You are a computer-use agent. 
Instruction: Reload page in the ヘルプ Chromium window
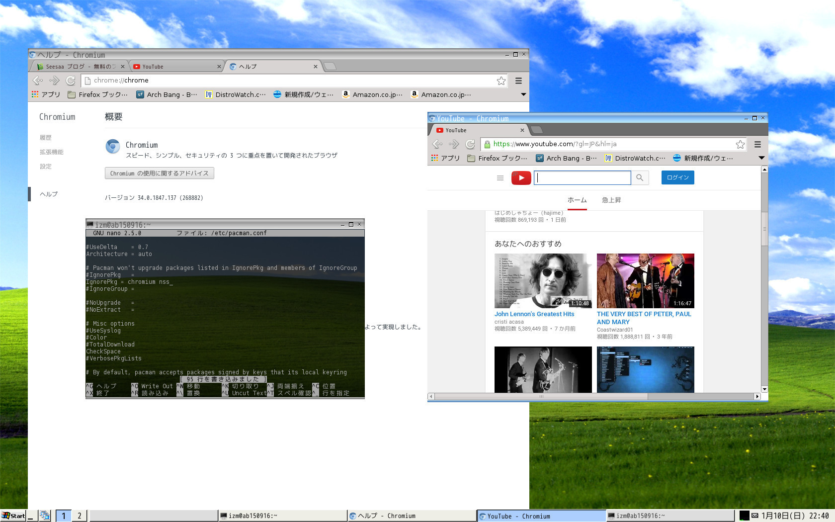click(x=71, y=81)
